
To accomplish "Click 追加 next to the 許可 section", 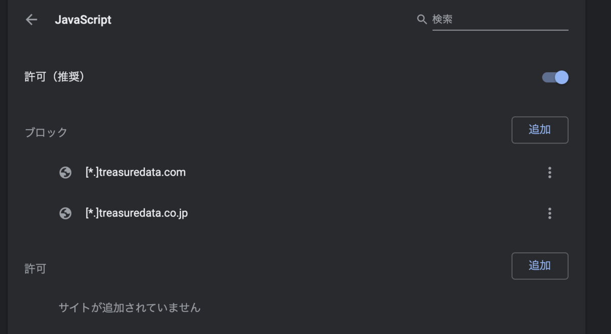I will pos(540,266).
